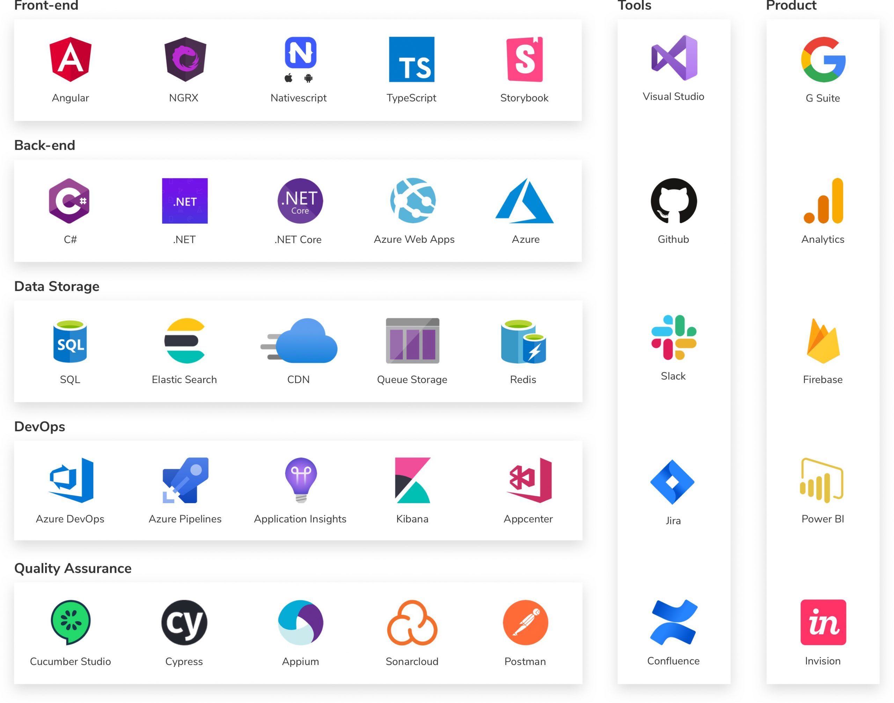This screenshot has width=894, height=703.
Task: Open the Kibana logo
Action: tap(412, 480)
